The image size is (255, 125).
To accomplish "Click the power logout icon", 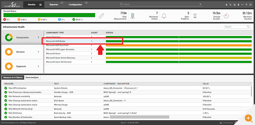I will 251,5.
